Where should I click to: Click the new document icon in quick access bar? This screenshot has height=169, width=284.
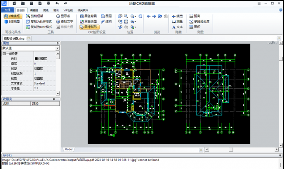coord(14,3)
